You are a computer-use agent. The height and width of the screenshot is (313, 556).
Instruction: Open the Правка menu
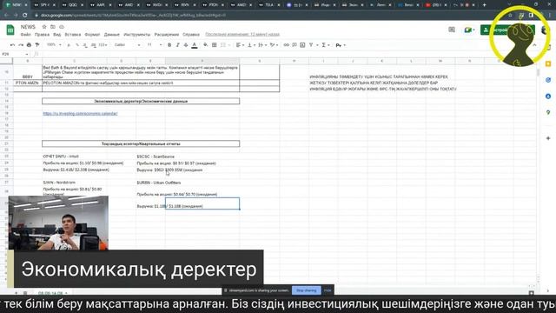tap(42, 35)
